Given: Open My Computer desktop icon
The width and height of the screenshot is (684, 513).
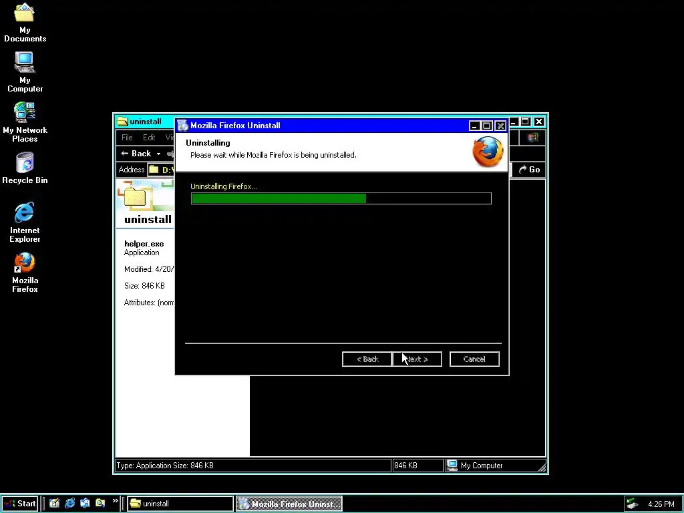Looking at the screenshot, I should click(25, 72).
